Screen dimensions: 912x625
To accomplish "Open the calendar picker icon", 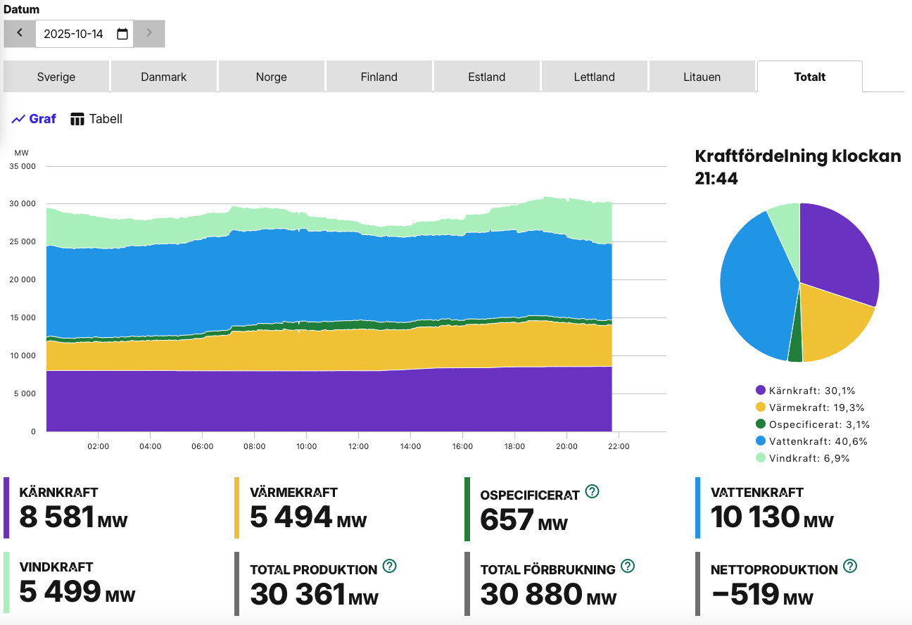I will [x=122, y=34].
